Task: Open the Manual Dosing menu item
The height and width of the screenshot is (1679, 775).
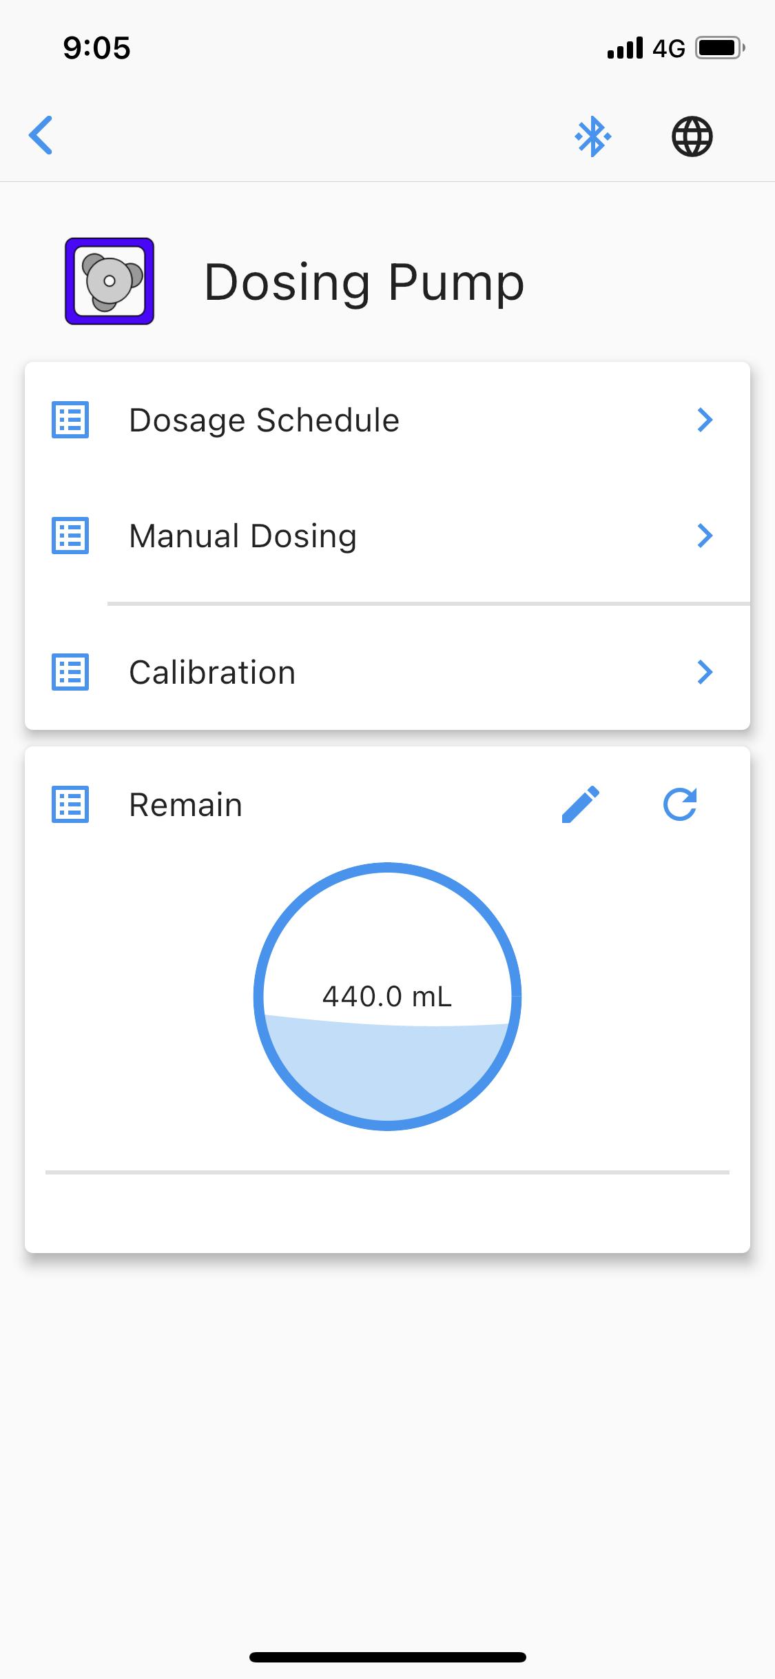Action: click(387, 536)
